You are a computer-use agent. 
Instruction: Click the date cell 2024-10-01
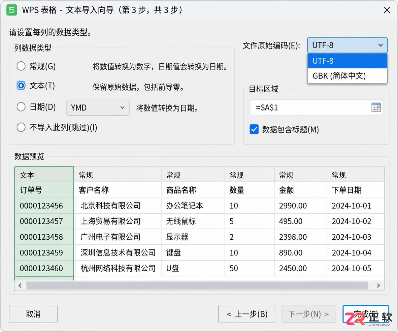(x=355, y=206)
